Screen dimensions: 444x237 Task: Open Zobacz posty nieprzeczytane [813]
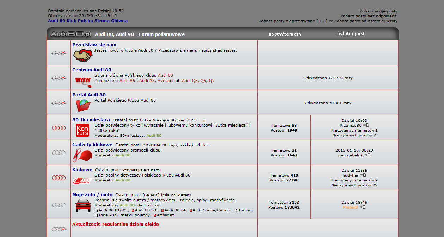[293, 21]
